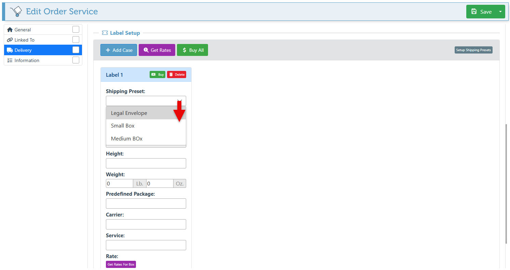
Task: Click the vertical page scrollbar
Action: [x=506, y=184]
